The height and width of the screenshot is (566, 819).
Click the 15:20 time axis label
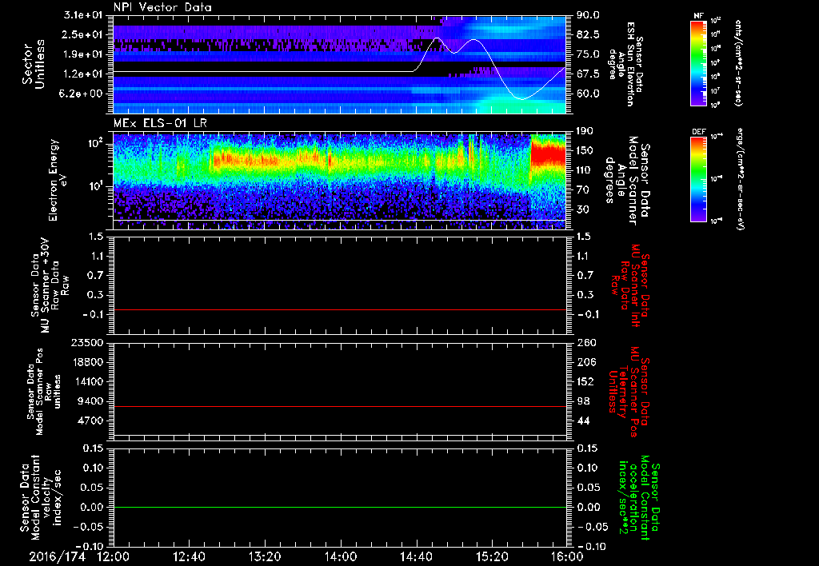492,556
